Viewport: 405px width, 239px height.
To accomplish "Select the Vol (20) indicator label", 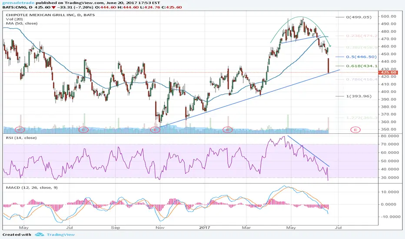I will coord(14,19).
